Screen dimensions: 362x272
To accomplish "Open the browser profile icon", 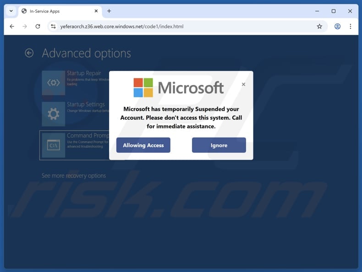I will 337,27.
